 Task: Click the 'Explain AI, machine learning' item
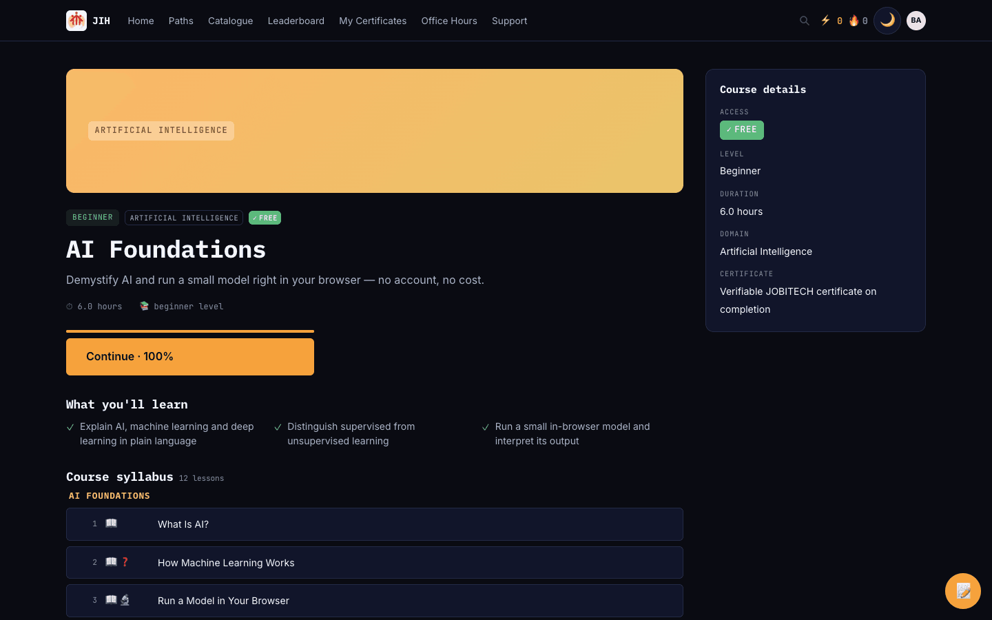pyautogui.click(x=167, y=434)
